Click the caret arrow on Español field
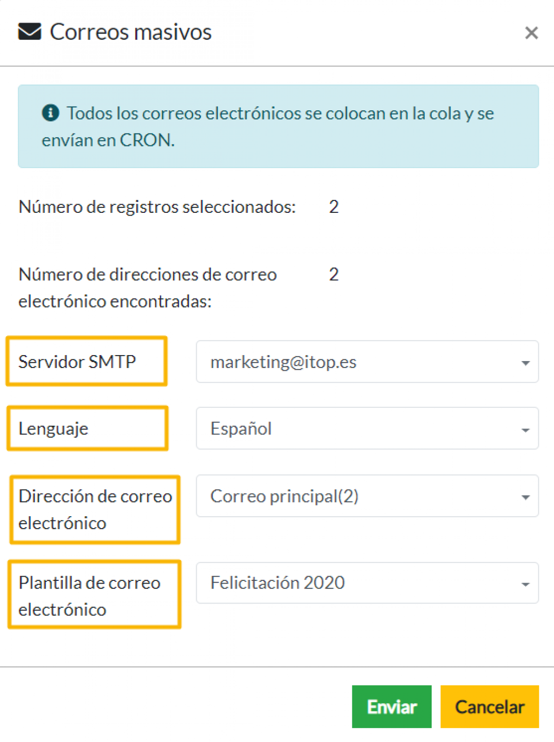The image size is (554, 742). tap(525, 430)
